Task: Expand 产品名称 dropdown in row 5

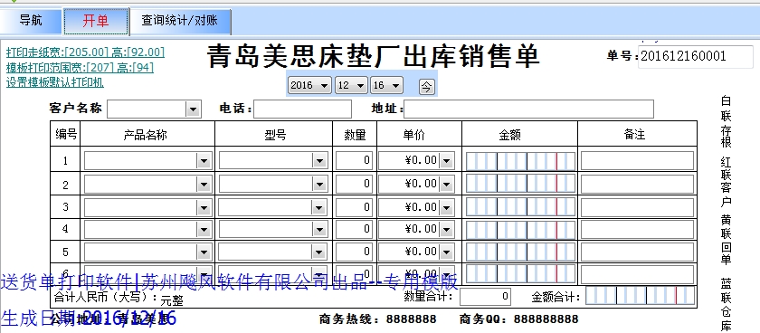Action: tap(204, 252)
